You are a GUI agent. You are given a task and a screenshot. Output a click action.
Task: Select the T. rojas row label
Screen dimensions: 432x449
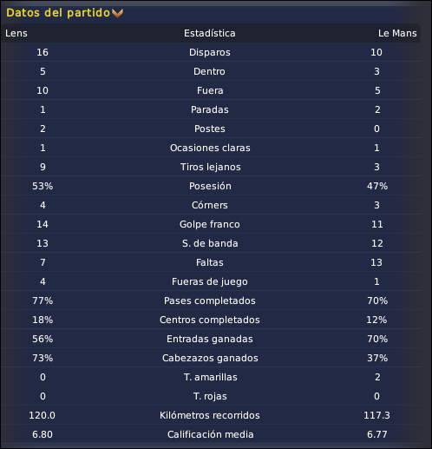(210, 396)
